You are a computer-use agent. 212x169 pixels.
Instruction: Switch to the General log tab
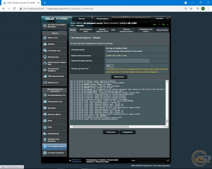click(x=73, y=30)
